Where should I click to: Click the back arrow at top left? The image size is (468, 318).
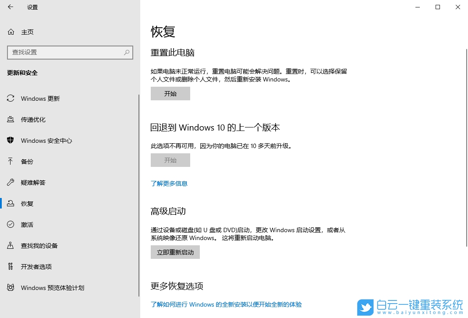tap(10, 7)
